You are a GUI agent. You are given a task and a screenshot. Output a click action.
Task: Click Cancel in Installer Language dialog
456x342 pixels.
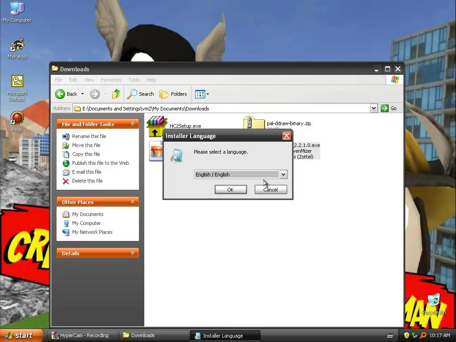click(x=271, y=190)
